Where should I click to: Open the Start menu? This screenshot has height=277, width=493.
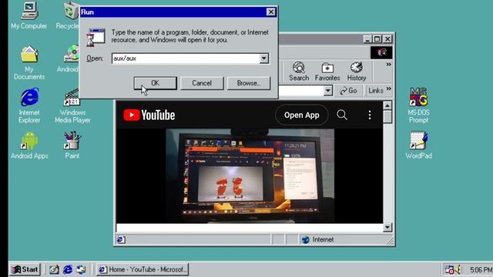(25, 269)
